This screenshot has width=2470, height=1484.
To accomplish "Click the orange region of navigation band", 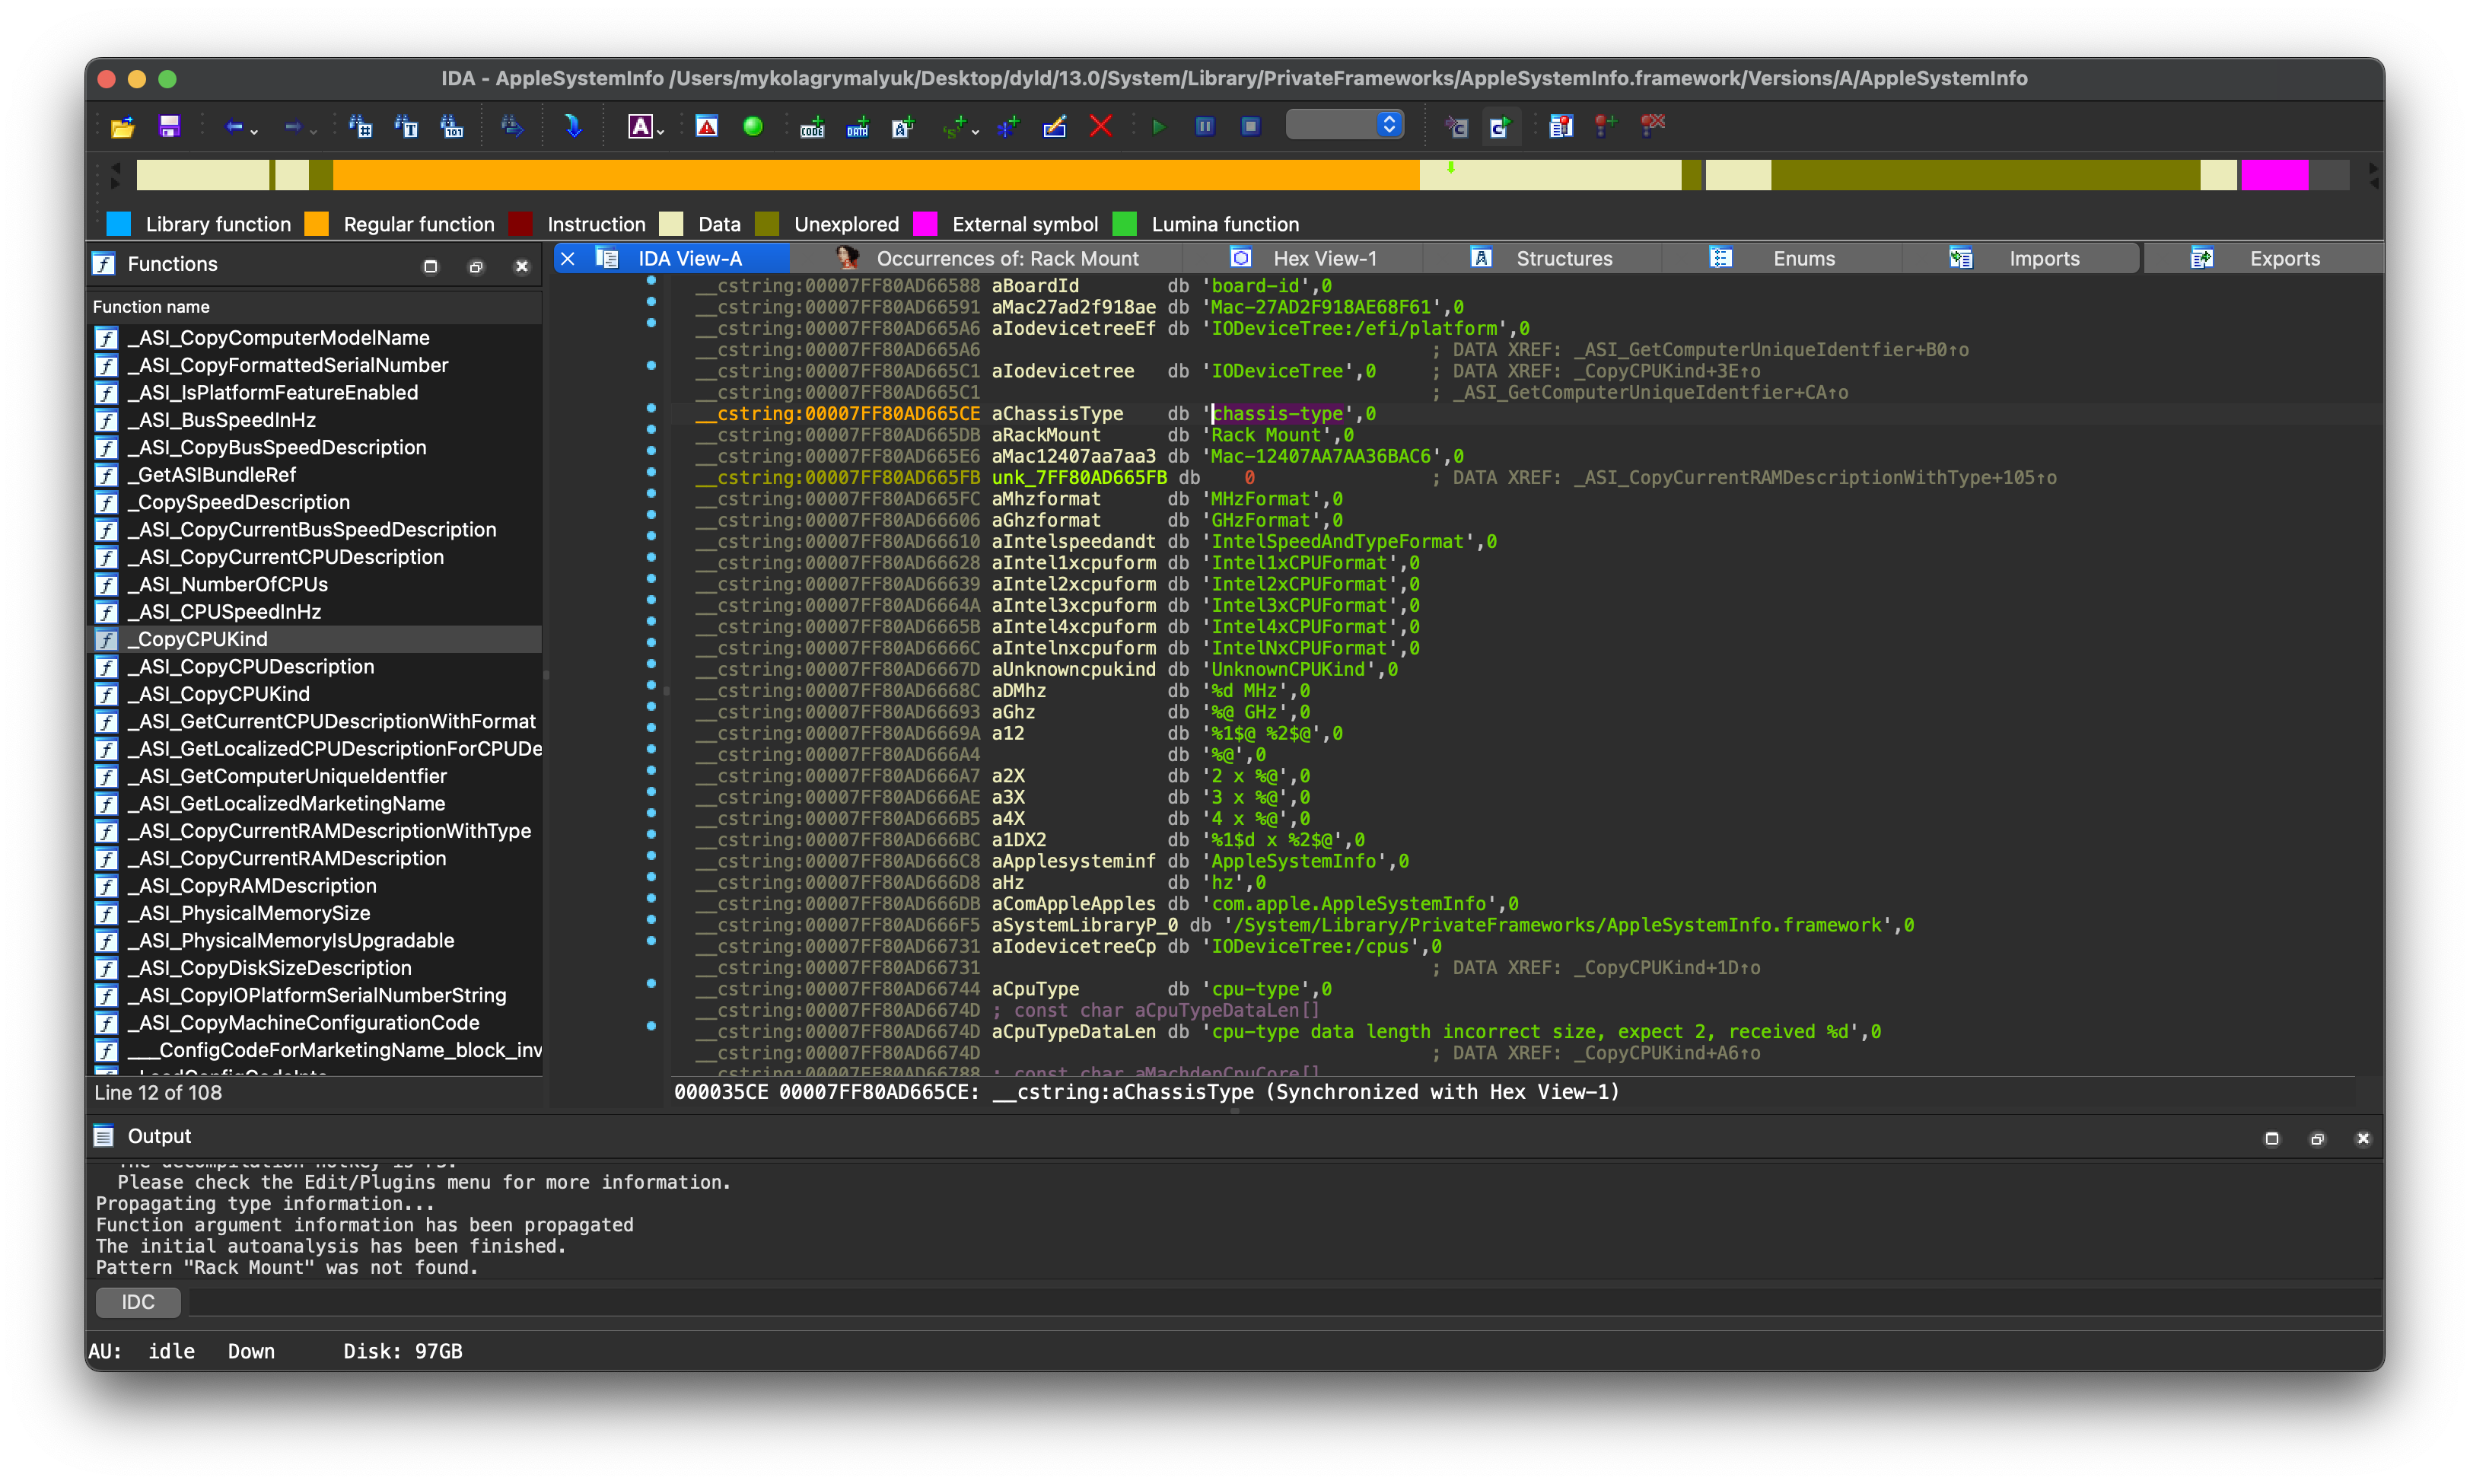I will point(874,175).
